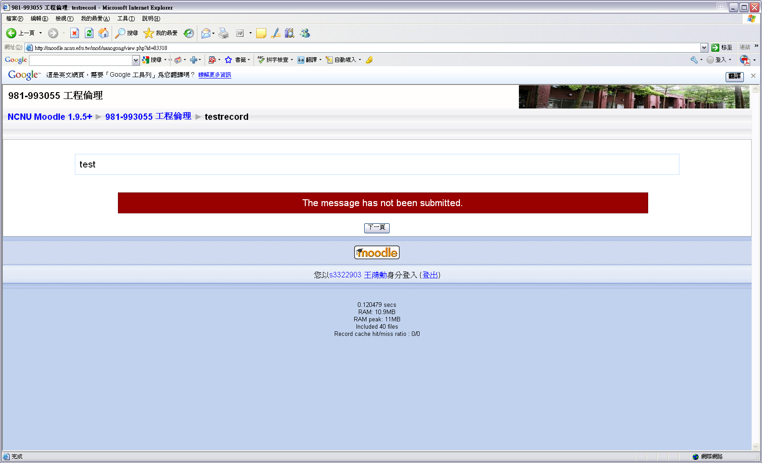Click the Google toolbar highlighter icon
Image resolution: width=762 pixels, height=463 pixels.
click(x=369, y=60)
